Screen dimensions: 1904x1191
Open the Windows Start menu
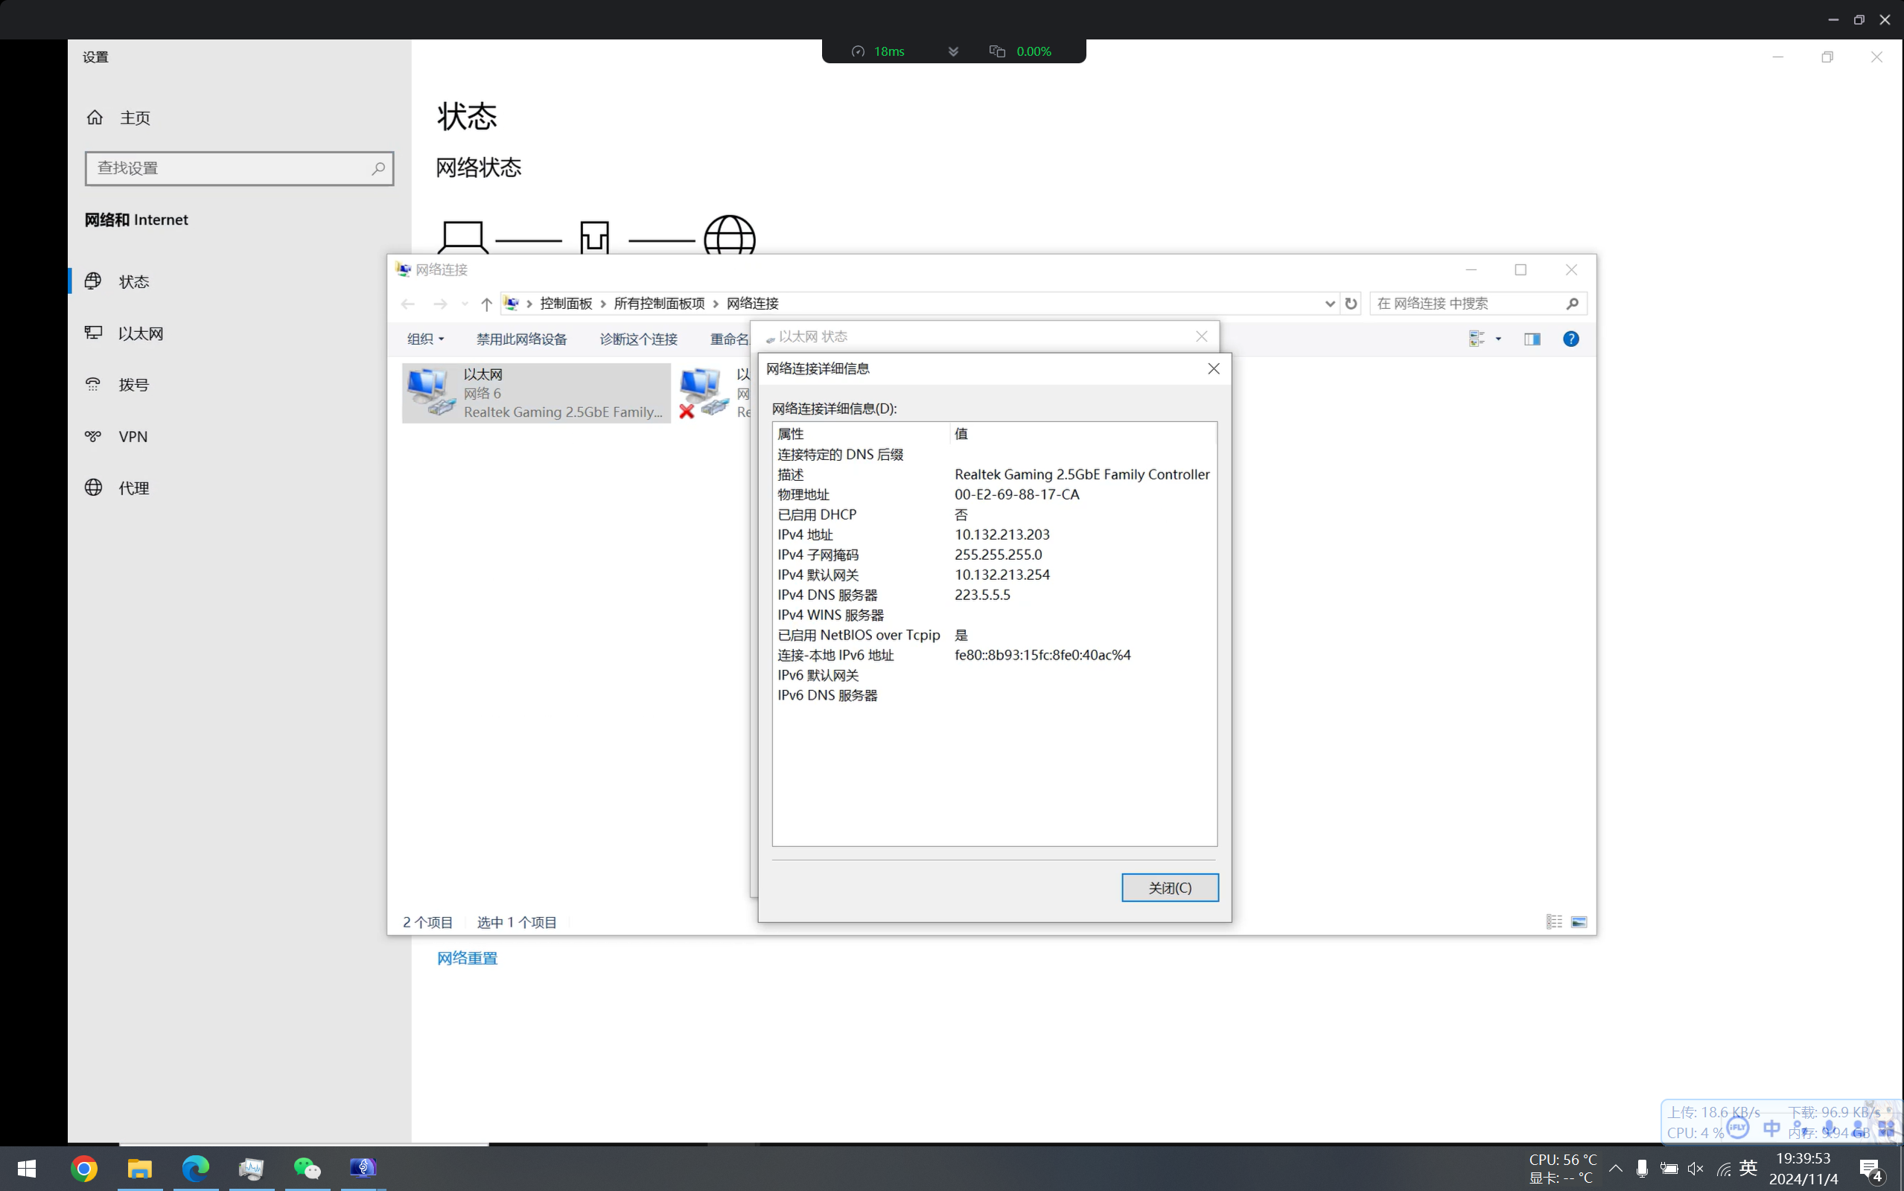click(x=27, y=1168)
